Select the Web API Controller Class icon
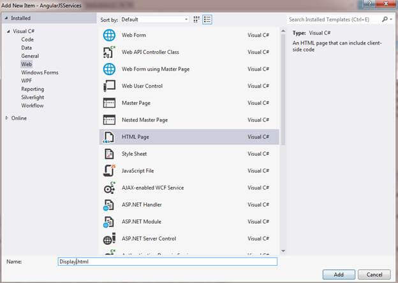The image size is (398, 283). point(109,52)
